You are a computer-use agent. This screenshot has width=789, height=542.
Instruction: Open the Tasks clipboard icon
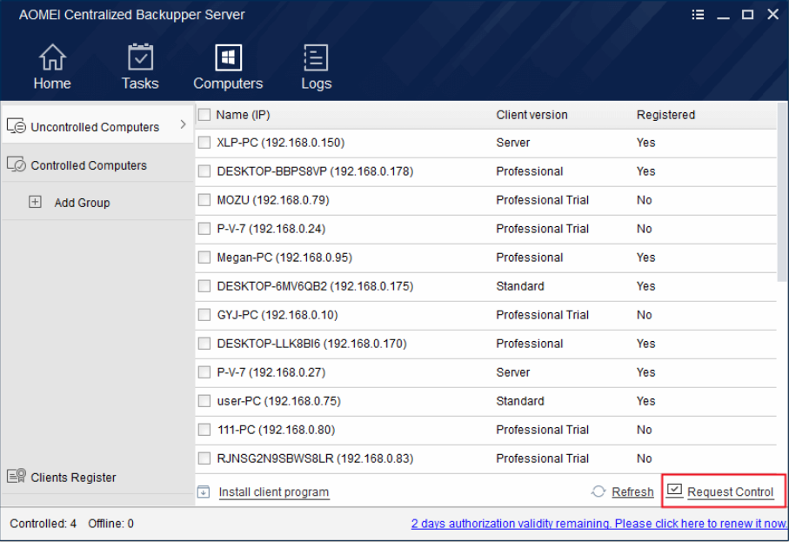tap(140, 57)
